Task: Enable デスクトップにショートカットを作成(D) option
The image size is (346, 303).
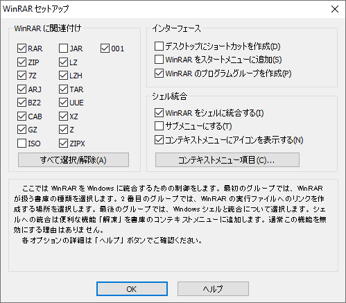Action: point(159,46)
